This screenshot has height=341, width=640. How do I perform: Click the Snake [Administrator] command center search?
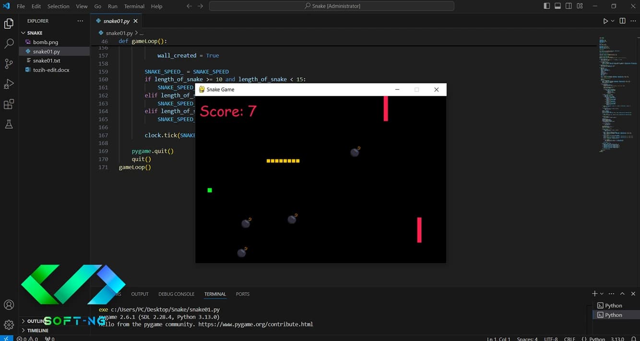pyautogui.click(x=332, y=6)
